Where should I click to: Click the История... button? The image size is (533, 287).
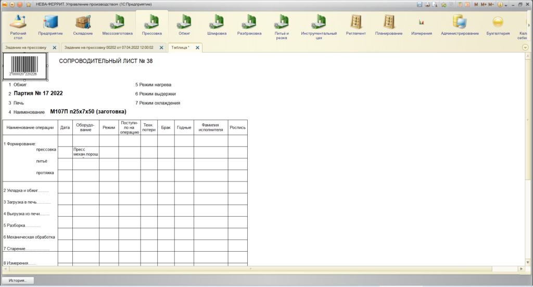pyautogui.click(x=18, y=281)
